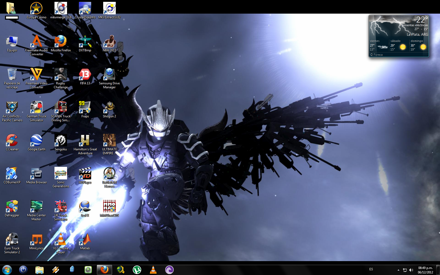Select the Matlab desktop icon
This screenshot has height=275, width=440.
point(85,241)
